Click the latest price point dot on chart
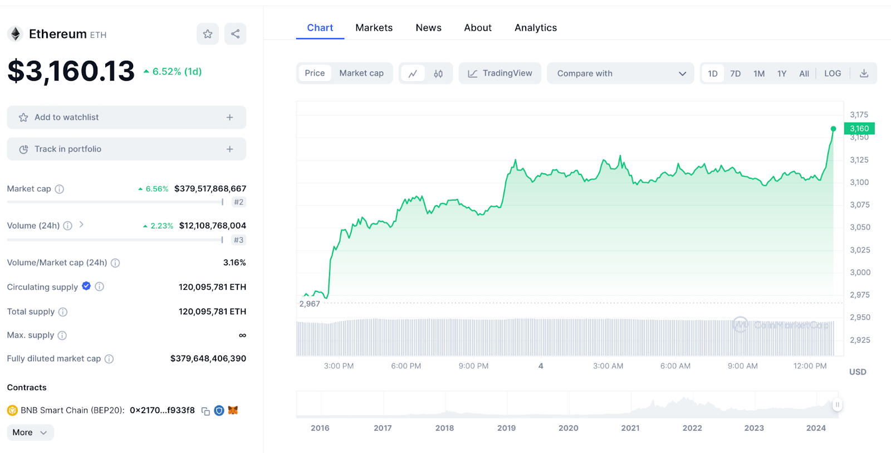This screenshot has height=453, width=891. pyautogui.click(x=833, y=129)
